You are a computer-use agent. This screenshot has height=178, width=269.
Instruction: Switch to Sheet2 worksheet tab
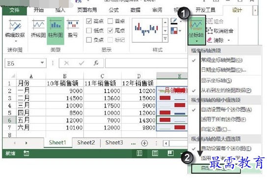[86, 143]
